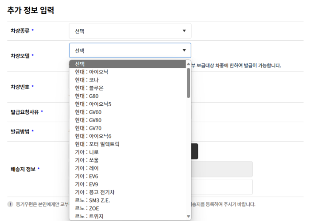Image resolution: width=312 pixels, height=222 pixels.
Task: Click the 차량모델 field label
Action: click(x=20, y=56)
